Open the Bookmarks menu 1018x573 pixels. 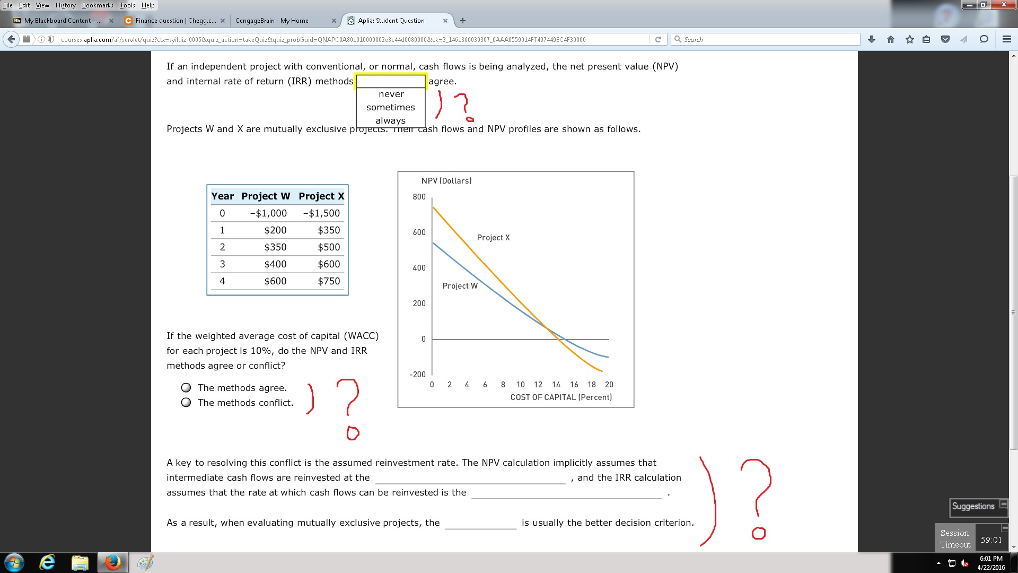(98, 5)
